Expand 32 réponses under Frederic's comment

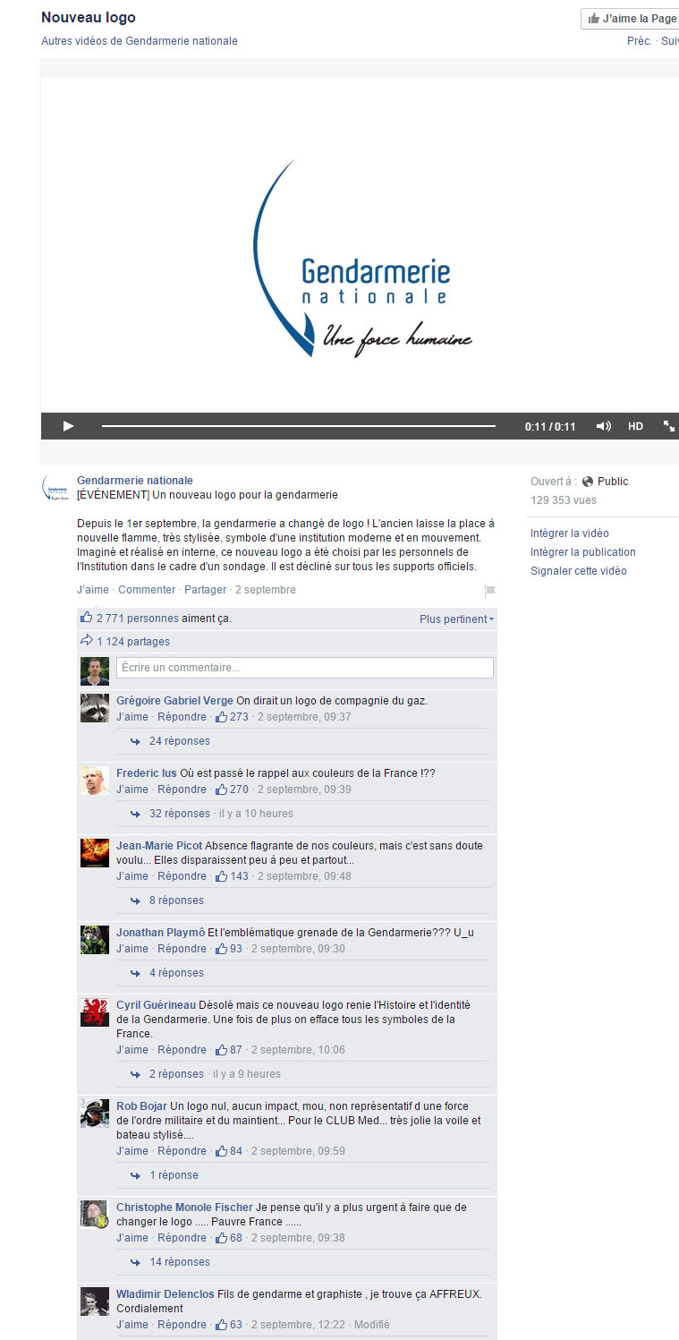pos(180,814)
